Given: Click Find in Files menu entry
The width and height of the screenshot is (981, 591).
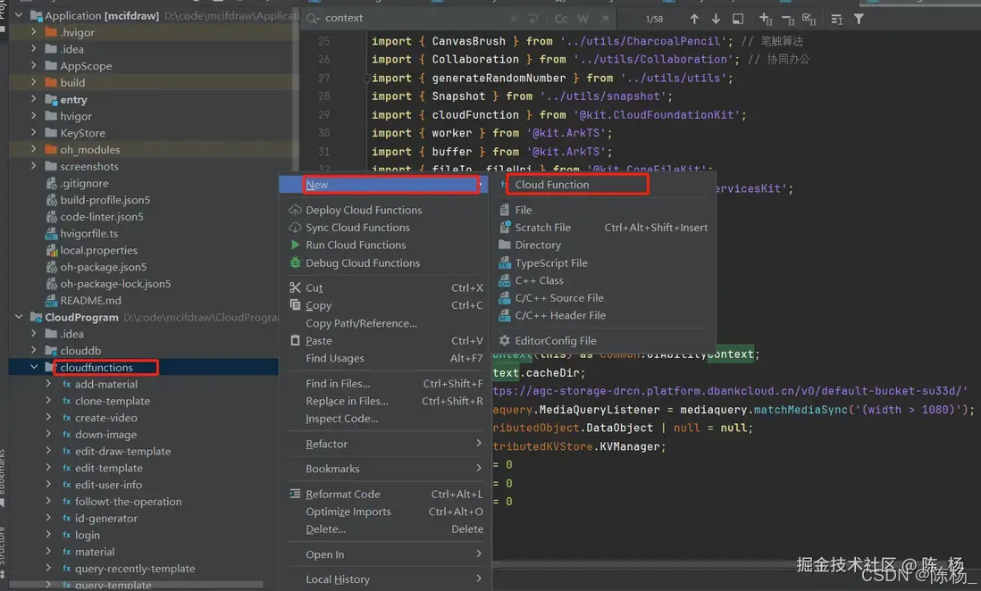Looking at the screenshot, I should pyautogui.click(x=385, y=383).
